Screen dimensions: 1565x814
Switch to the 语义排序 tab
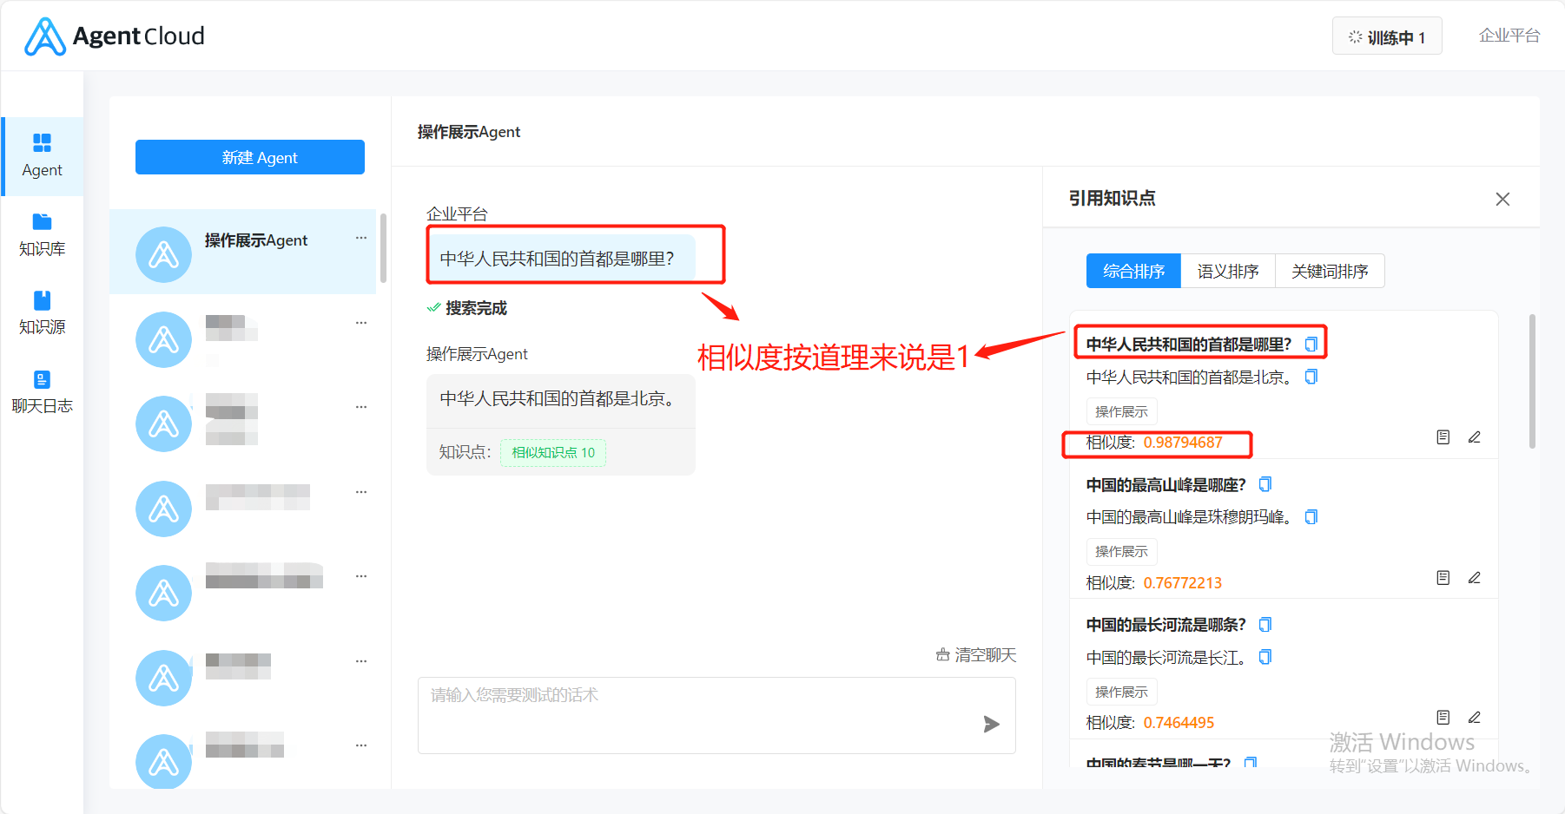click(x=1227, y=271)
